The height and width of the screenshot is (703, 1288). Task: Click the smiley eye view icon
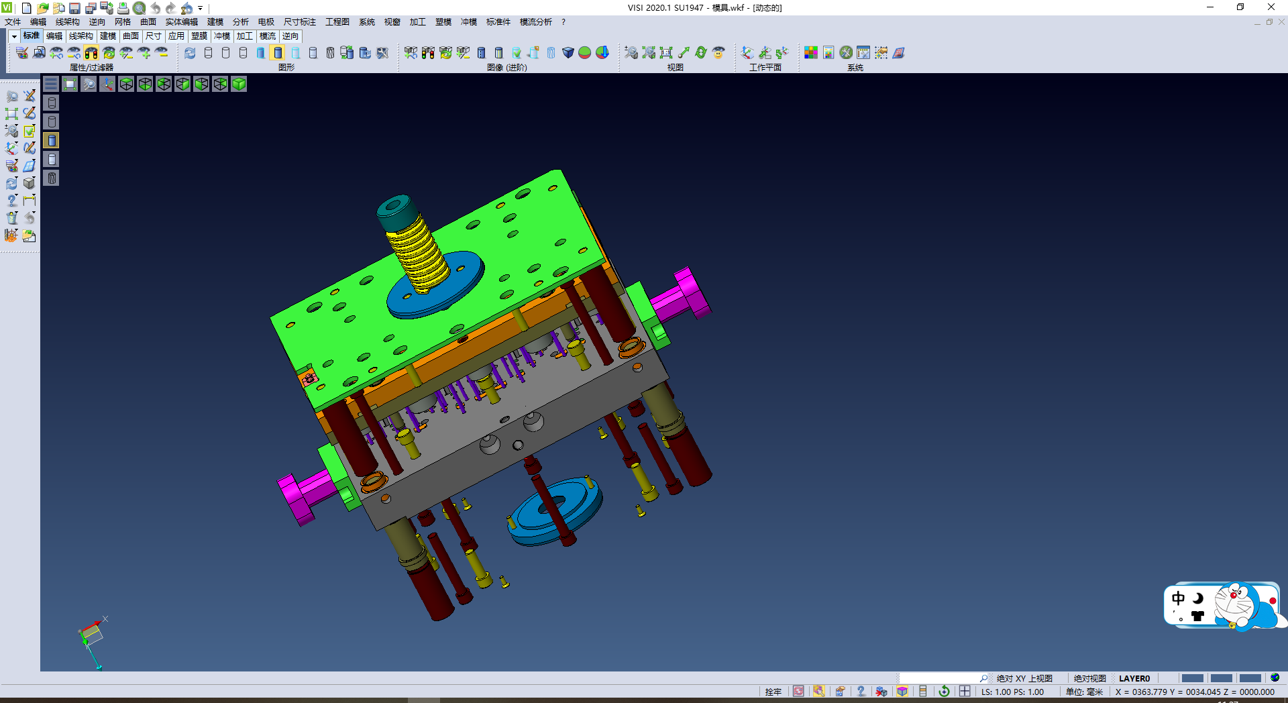(x=718, y=53)
